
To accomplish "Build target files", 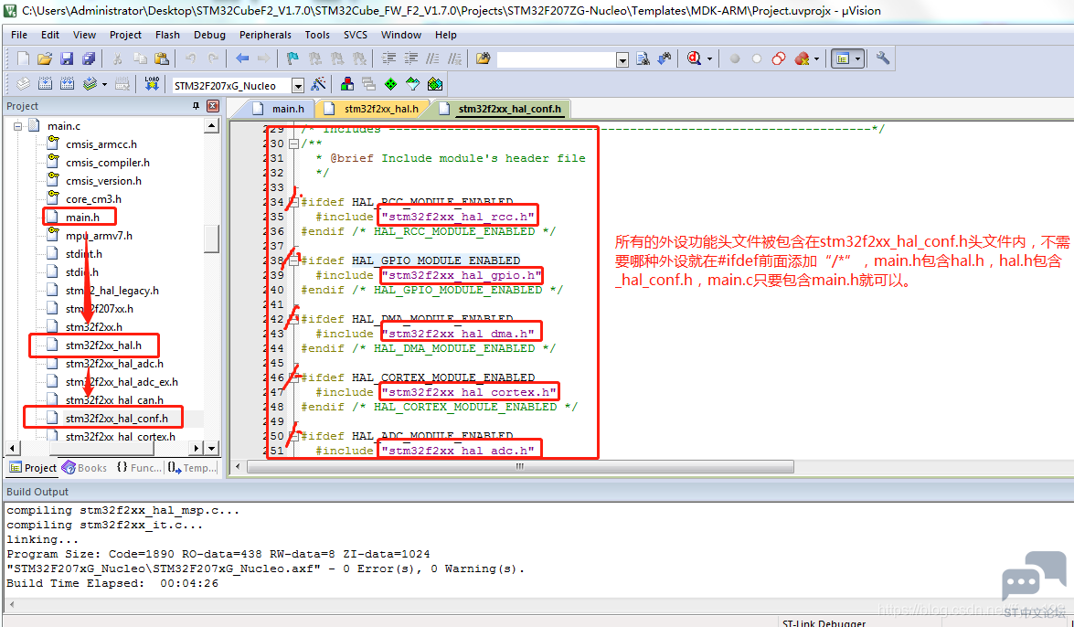I will pos(45,84).
